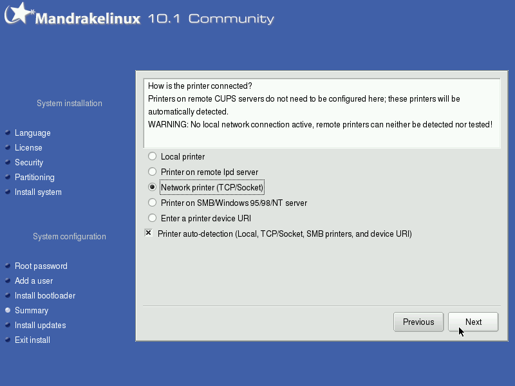Click the Install system step label
The width and height of the screenshot is (515, 386).
(x=38, y=192)
